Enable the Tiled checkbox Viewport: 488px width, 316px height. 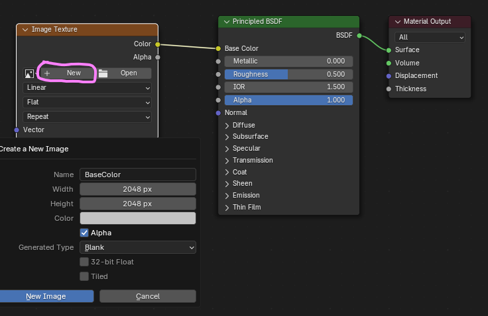[84, 276]
